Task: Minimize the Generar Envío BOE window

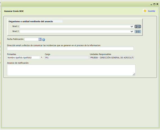Action: [x=151, y=5]
